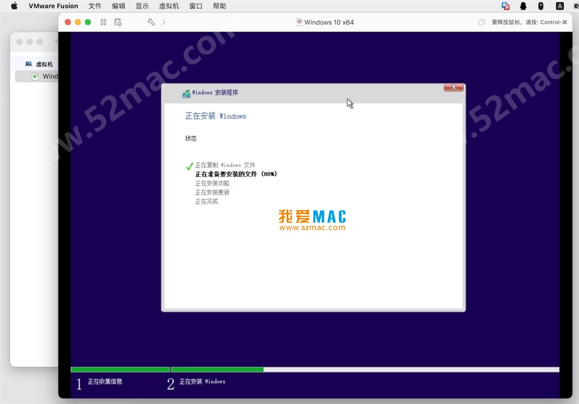The height and width of the screenshot is (404, 579).
Task: Click the 正在安装 Windows heading
Action: [x=215, y=116]
